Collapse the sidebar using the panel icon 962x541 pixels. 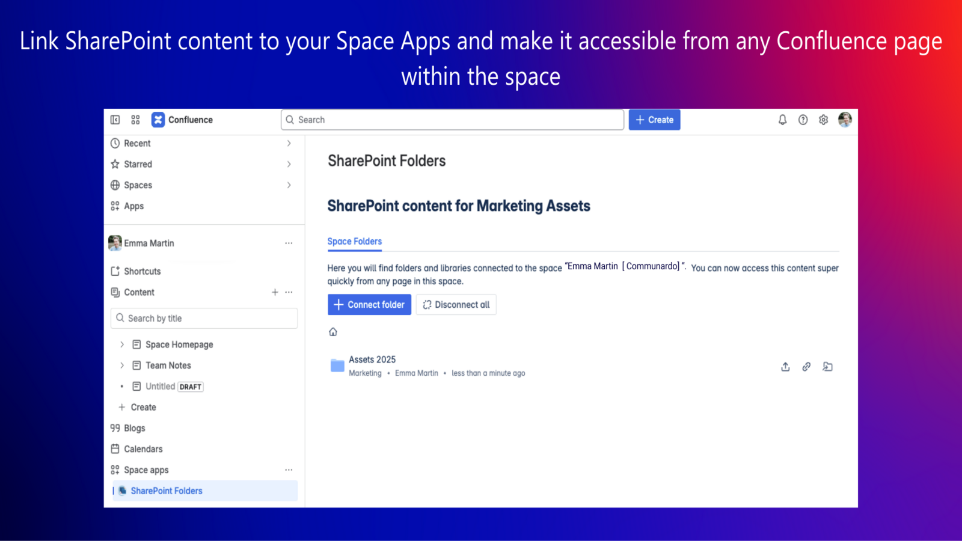click(x=115, y=120)
